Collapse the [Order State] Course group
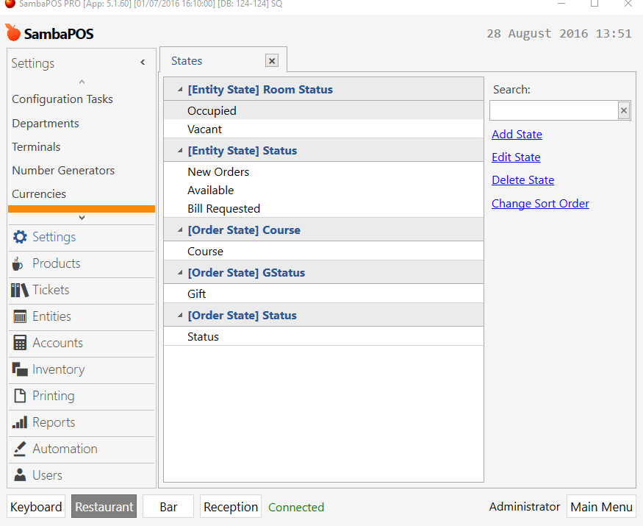 click(180, 230)
